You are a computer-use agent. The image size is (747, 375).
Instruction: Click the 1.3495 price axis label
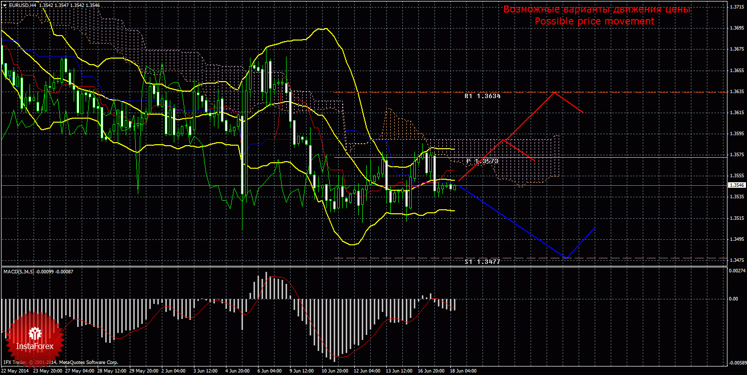pyautogui.click(x=736, y=239)
